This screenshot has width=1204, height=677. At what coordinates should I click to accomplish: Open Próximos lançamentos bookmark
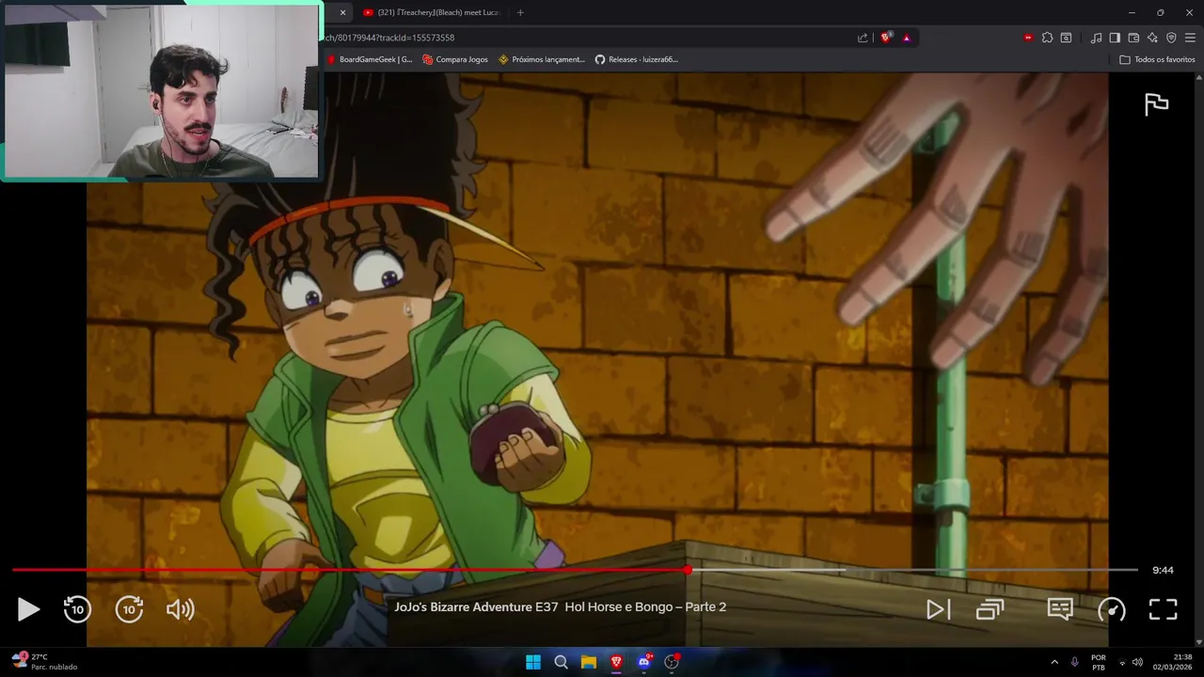coord(542,59)
